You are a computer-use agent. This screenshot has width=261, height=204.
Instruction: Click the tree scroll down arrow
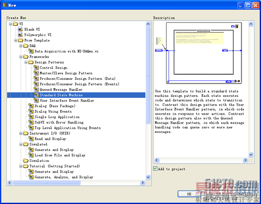(148, 177)
